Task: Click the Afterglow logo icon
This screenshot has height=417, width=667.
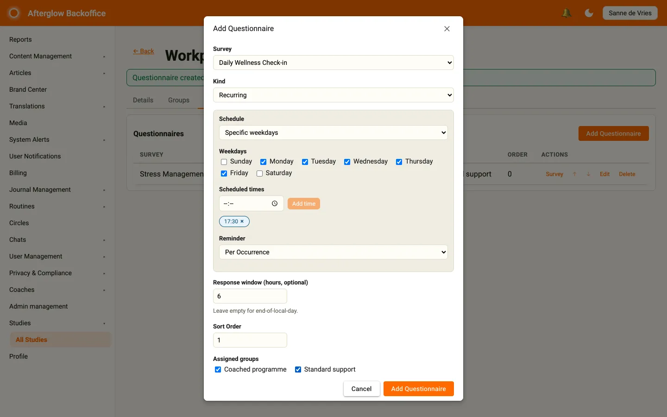Action: tap(14, 13)
